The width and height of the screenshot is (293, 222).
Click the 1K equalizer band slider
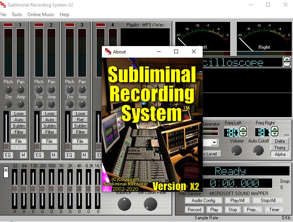click(x=60, y=188)
